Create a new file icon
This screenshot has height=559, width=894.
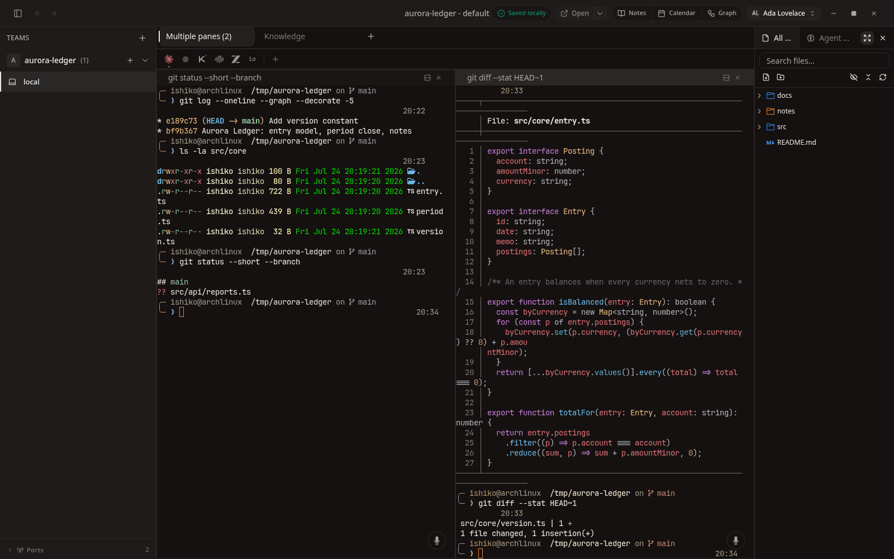tap(766, 77)
